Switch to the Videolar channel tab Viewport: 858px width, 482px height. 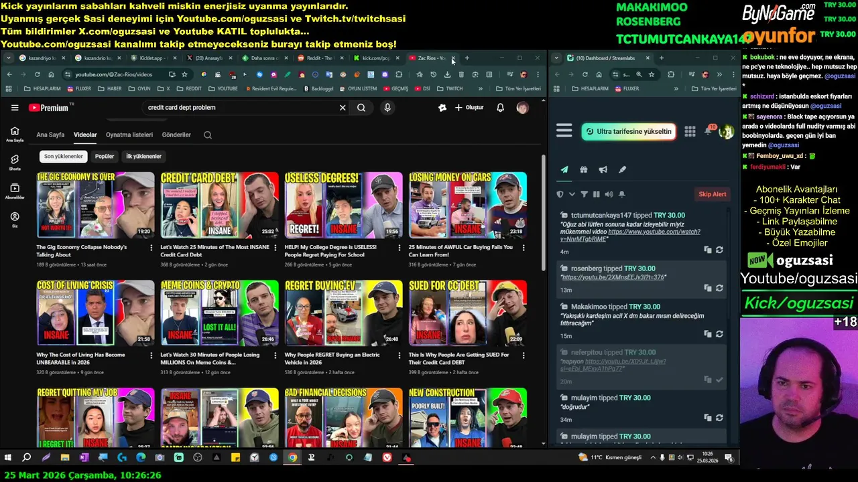85,135
